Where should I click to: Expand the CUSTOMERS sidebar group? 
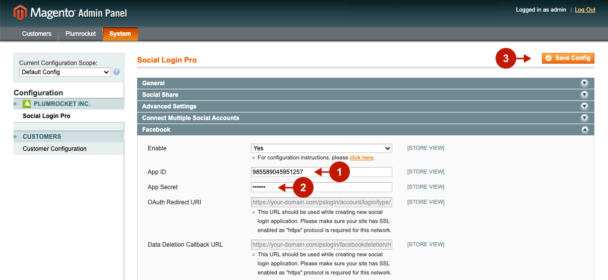tap(69, 137)
